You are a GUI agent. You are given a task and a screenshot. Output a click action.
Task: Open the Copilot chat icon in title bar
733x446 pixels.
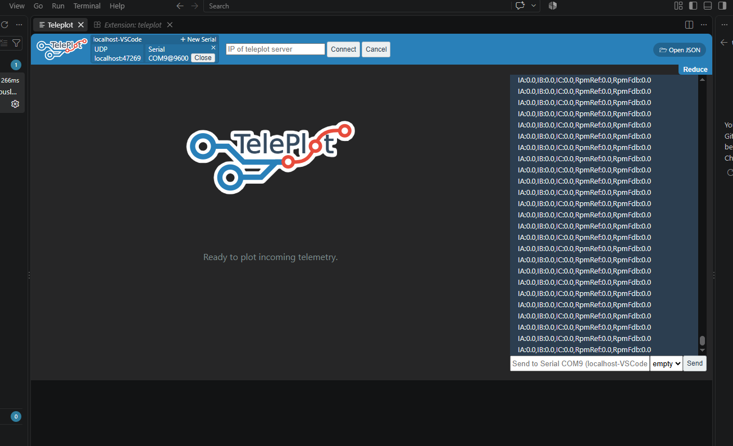(520, 6)
